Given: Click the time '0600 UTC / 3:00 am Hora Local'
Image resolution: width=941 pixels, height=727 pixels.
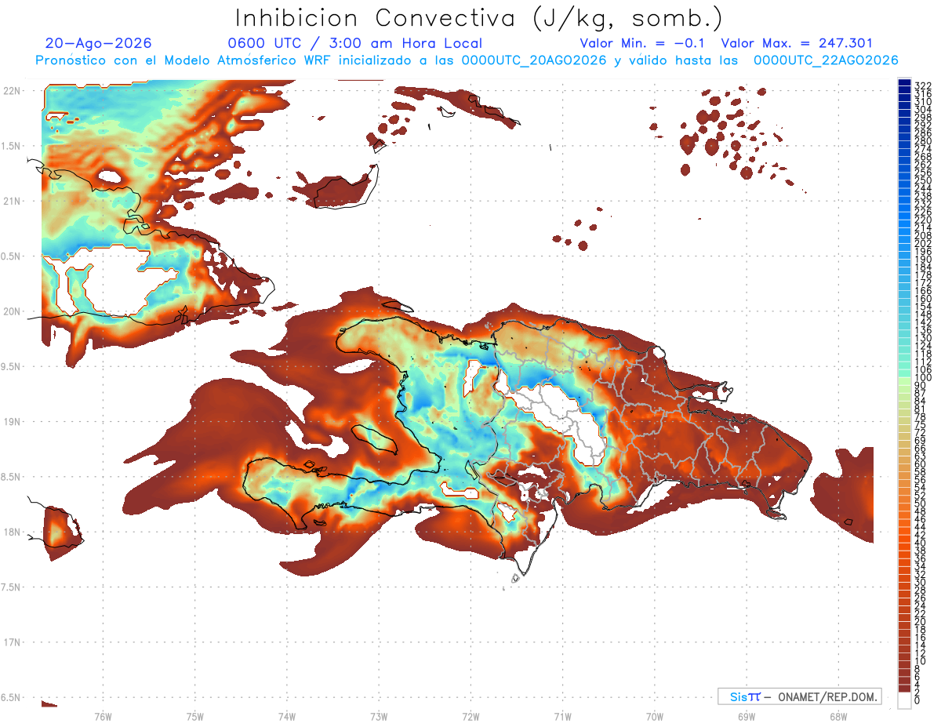Looking at the screenshot, I should point(354,43).
